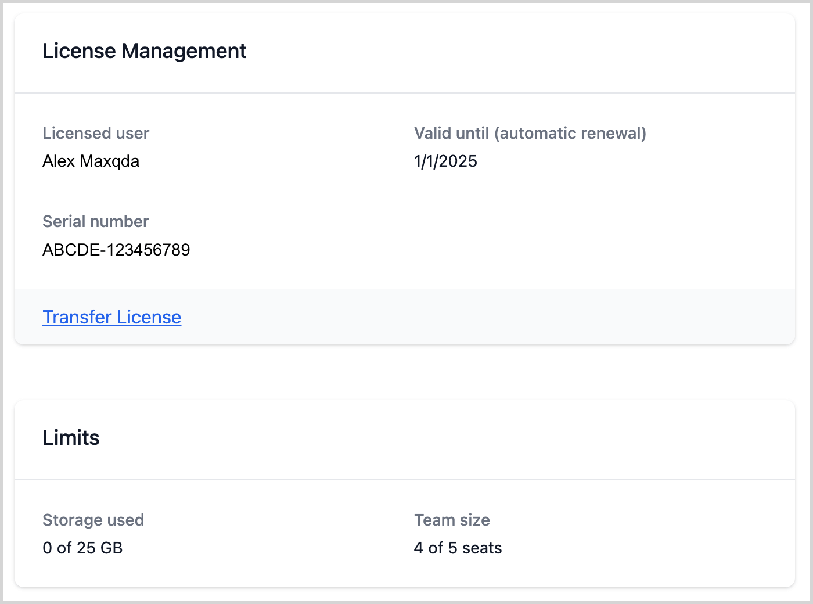Click the Licensed user label
The width and height of the screenshot is (813, 604).
[x=96, y=133]
